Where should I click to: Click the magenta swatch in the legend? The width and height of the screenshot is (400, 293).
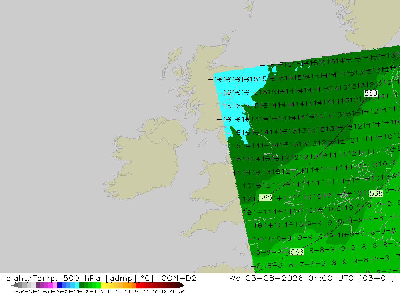coord(51,285)
